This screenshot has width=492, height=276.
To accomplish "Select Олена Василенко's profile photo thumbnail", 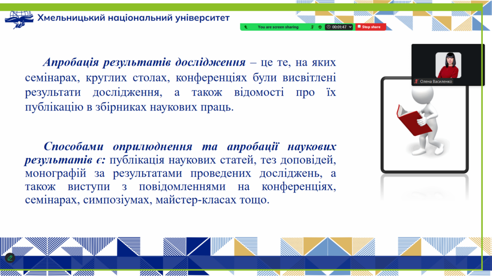I will [448, 65].
